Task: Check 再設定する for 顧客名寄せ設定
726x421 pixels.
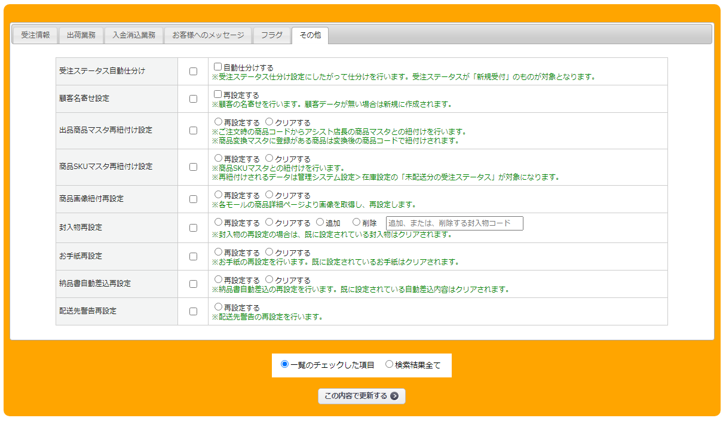Action: (x=218, y=94)
